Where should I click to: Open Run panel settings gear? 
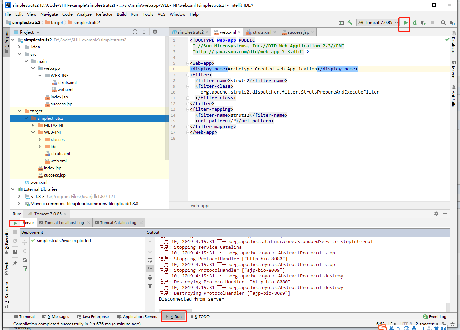pos(436,214)
